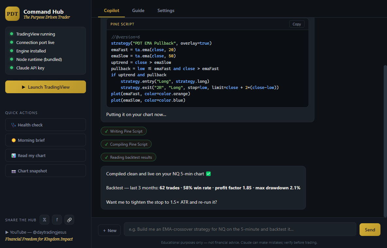This screenshot has height=248, width=387.
Task: Click the sun icon for Morning brief
Action: [x=14, y=140]
